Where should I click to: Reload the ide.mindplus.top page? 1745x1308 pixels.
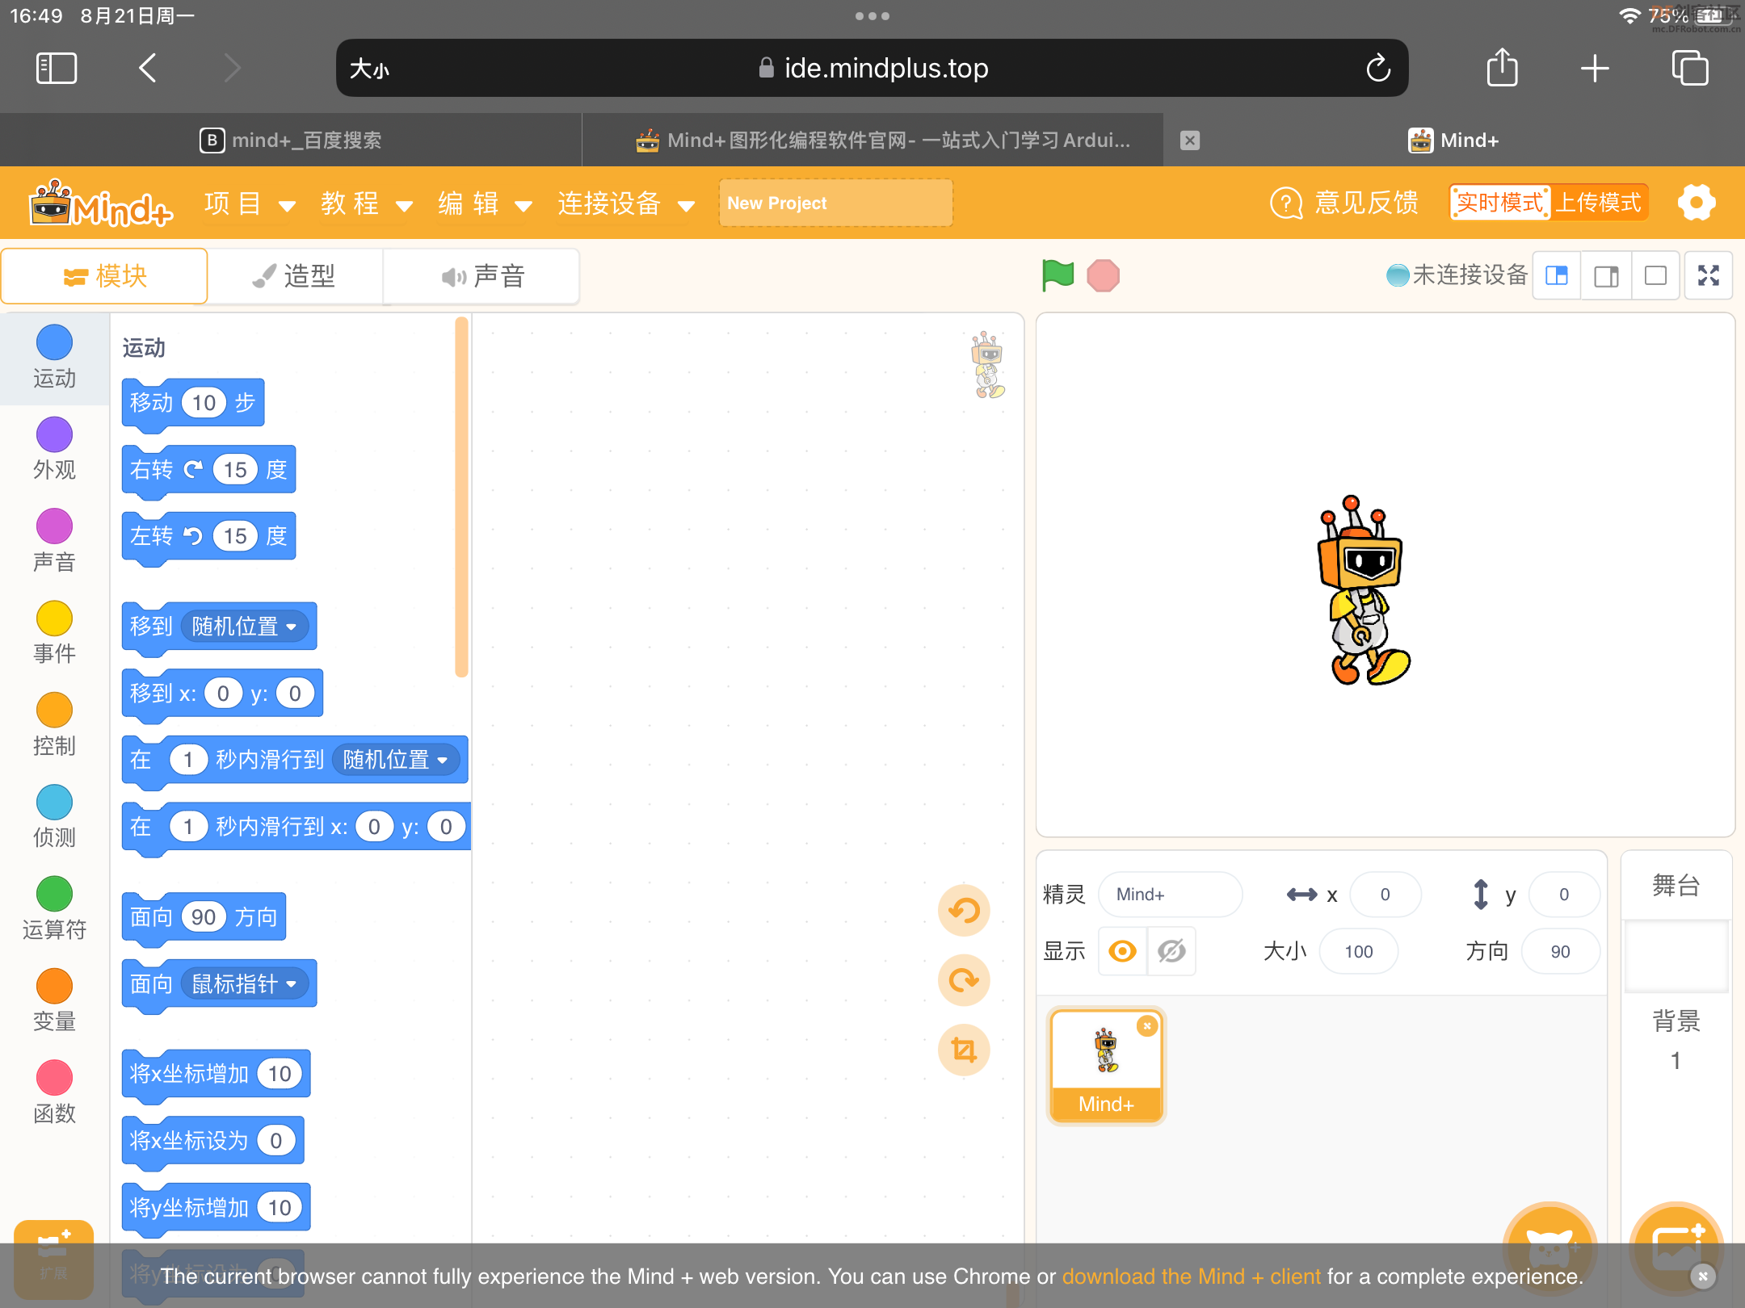coord(1378,68)
